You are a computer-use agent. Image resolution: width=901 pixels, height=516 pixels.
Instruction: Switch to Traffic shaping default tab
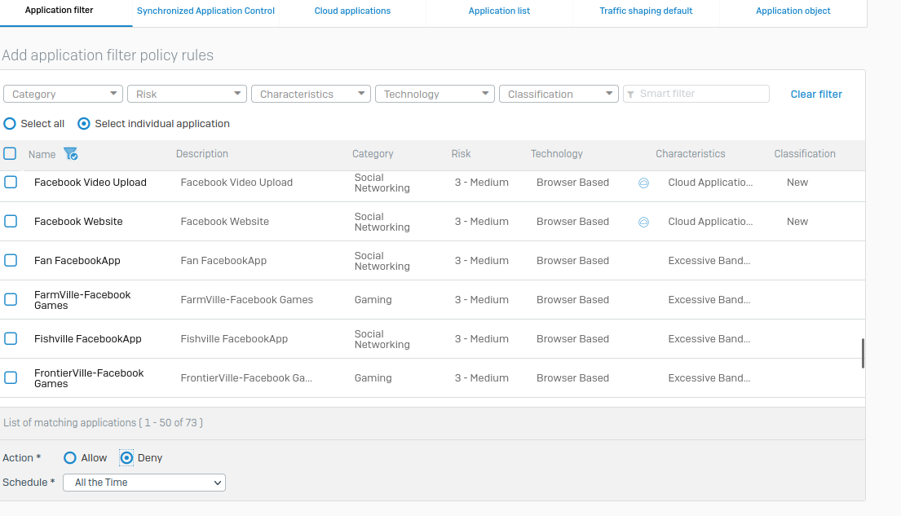point(646,11)
